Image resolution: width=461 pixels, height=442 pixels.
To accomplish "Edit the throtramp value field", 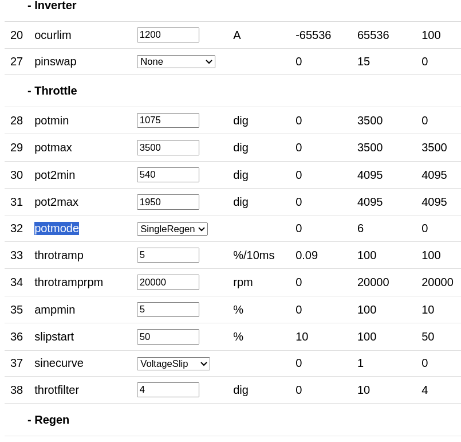I will tap(168, 255).
